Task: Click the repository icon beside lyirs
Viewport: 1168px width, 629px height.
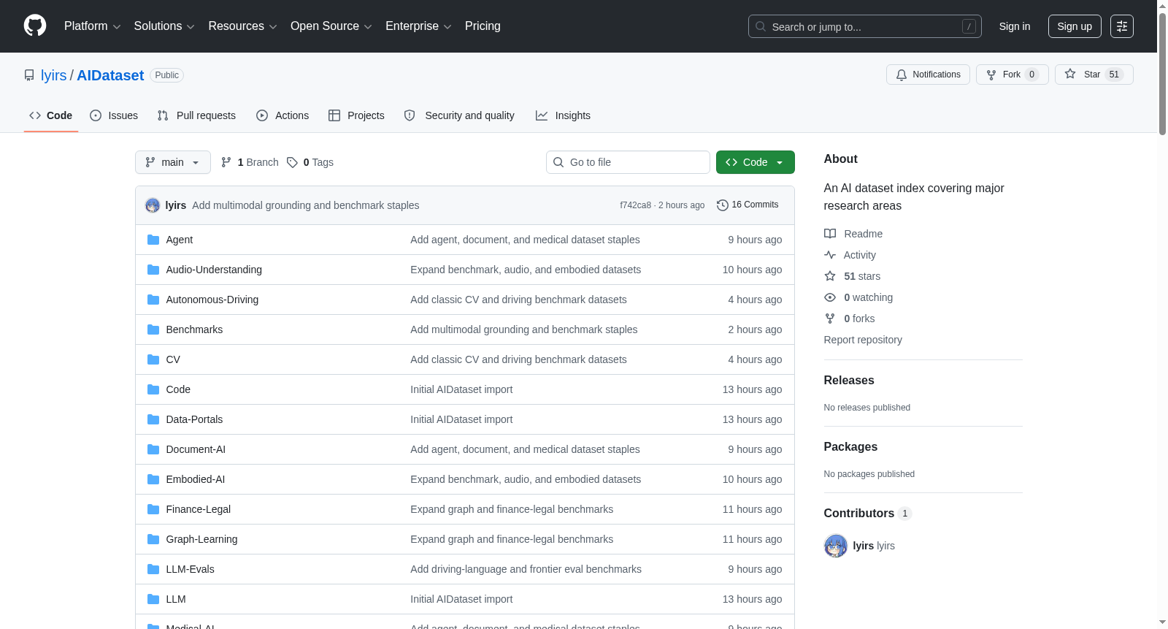Action: pos(29,75)
